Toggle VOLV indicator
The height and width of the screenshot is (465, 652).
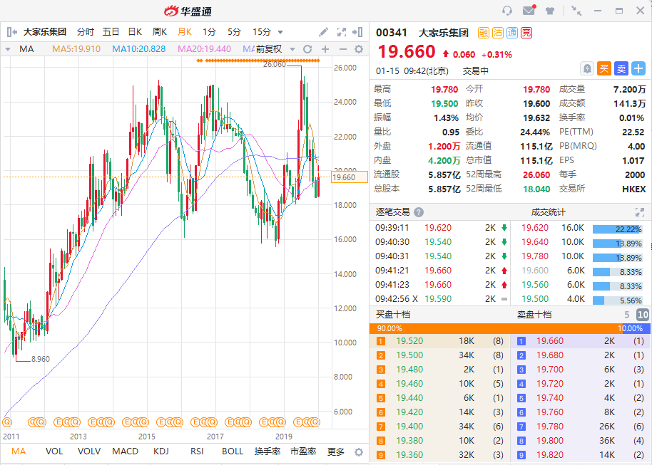point(89,451)
